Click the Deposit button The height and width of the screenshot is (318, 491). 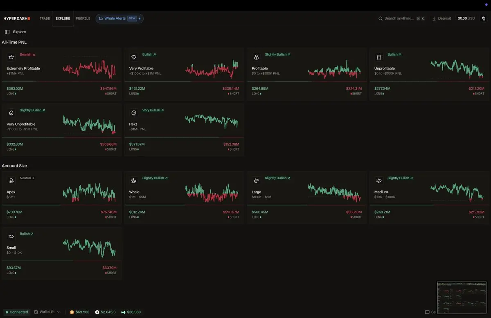(x=441, y=18)
